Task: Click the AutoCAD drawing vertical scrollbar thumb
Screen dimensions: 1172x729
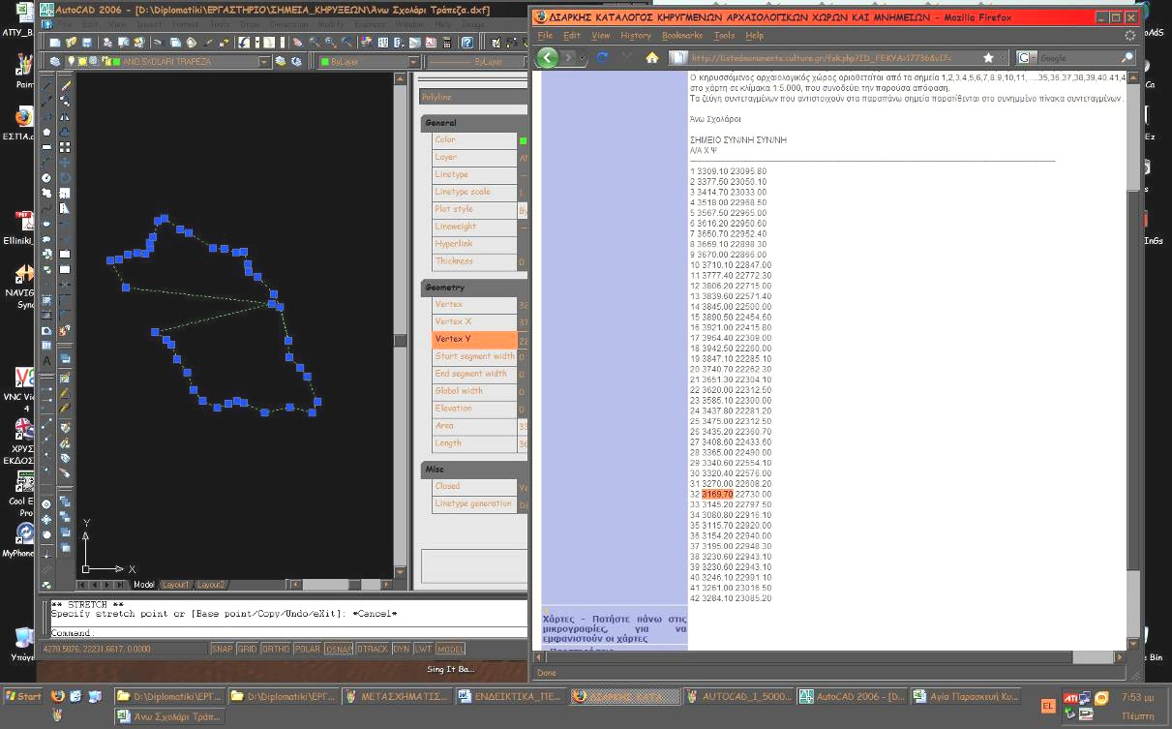Action: coord(400,340)
